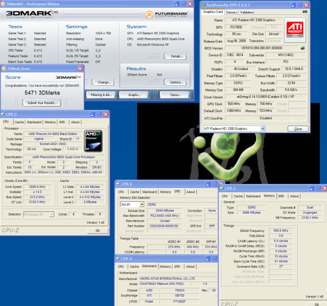The image size is (327, 306).
Task: Close the CPU-Z processor window
Action: (106, 114)
